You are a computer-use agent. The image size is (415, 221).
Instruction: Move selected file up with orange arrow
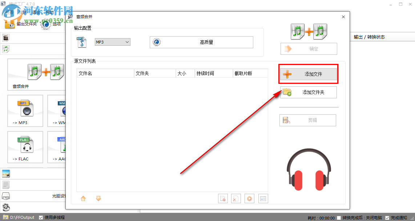tap(83, 198)
